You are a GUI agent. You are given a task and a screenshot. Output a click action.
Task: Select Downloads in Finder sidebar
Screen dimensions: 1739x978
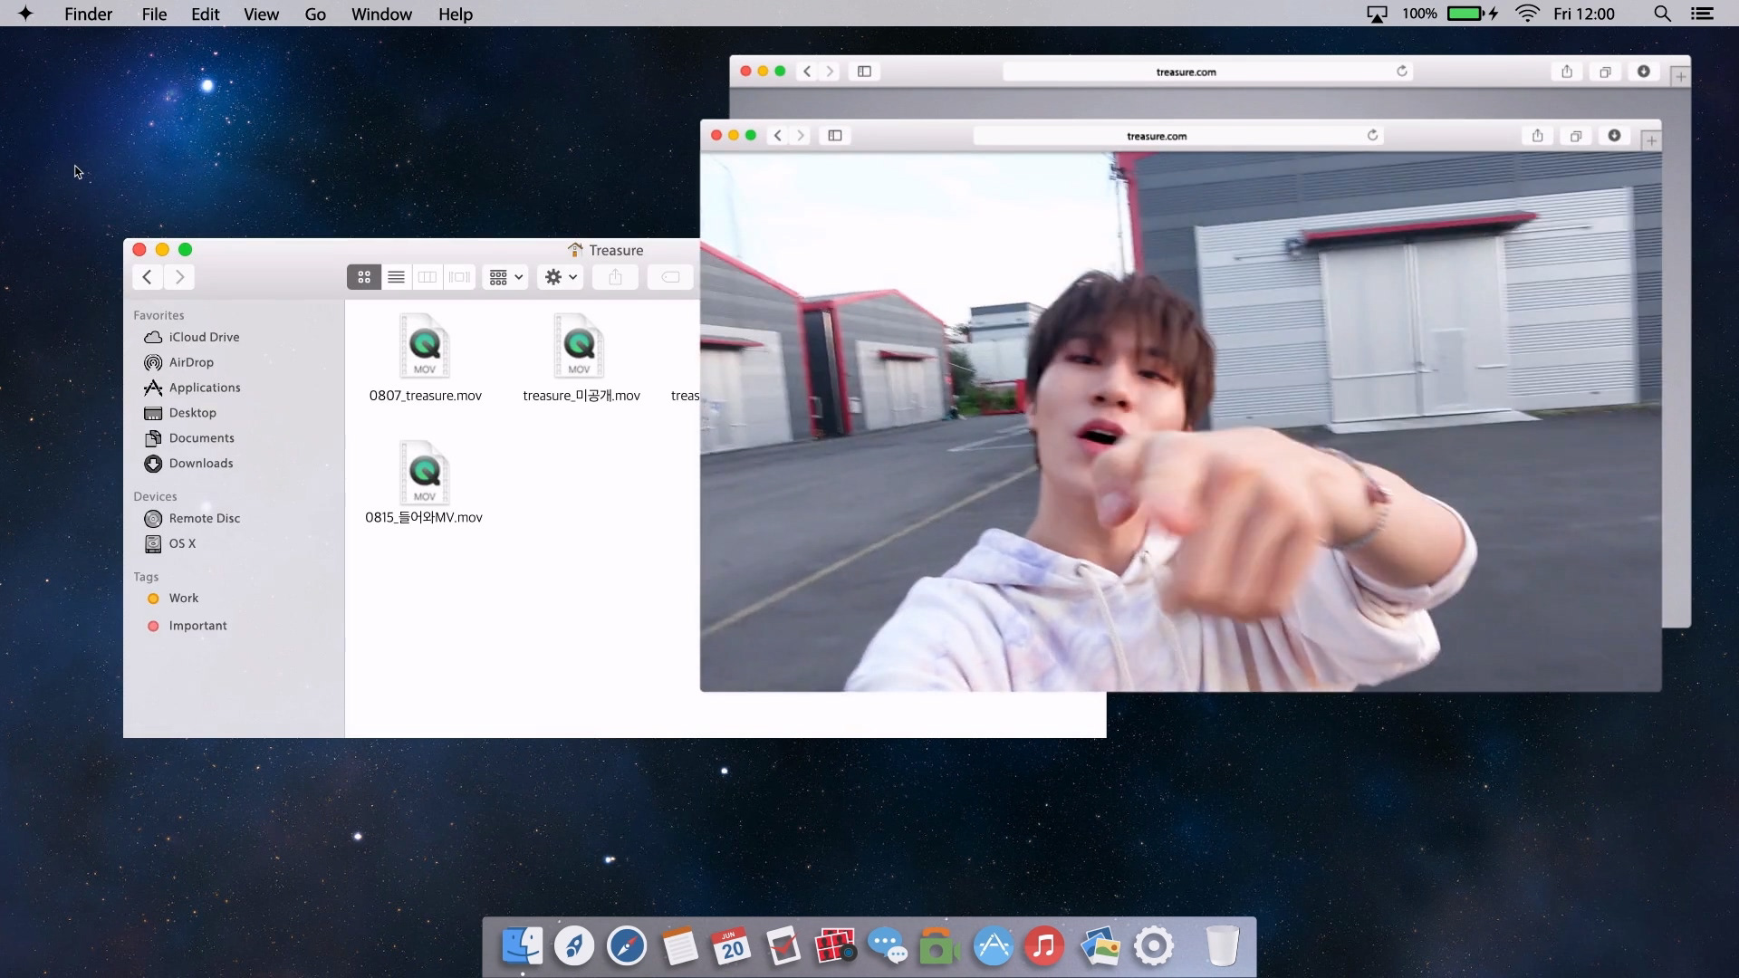coord(200,463)
